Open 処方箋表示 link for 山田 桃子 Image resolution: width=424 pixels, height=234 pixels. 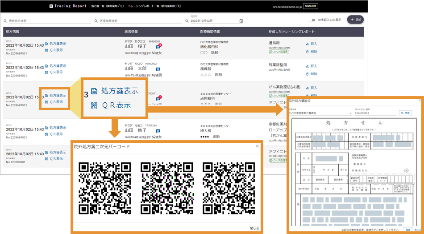tap(58, 128)
